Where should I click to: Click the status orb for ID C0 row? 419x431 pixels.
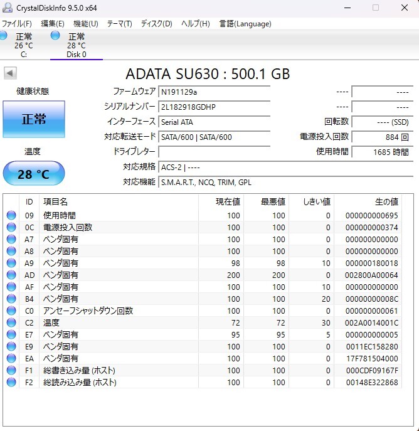tap(11, 311)
